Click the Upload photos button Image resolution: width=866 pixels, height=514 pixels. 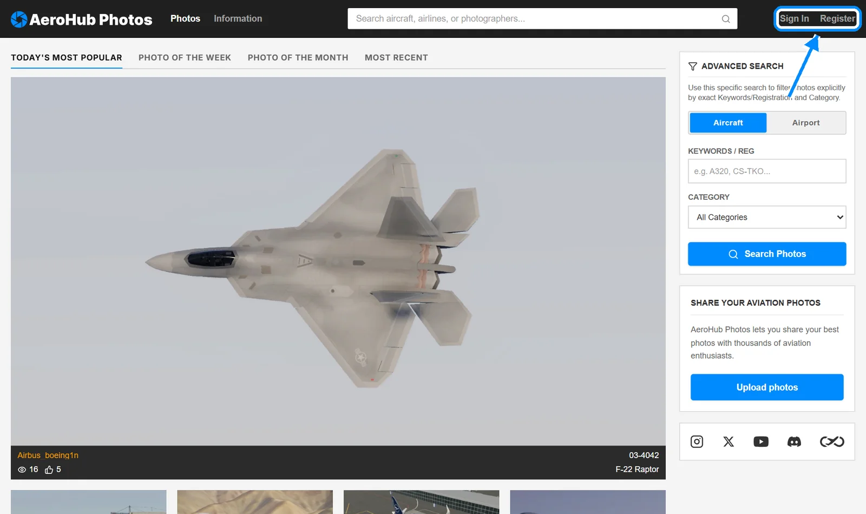[767, 387]
